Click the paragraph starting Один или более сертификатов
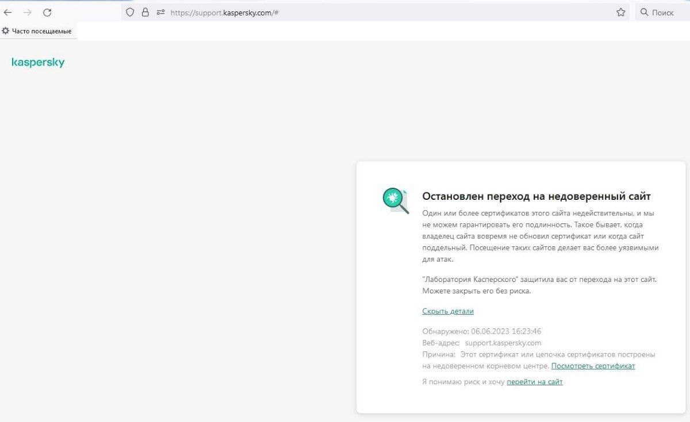Viewport: 690px width, 422px height. [x=540, y=237]
